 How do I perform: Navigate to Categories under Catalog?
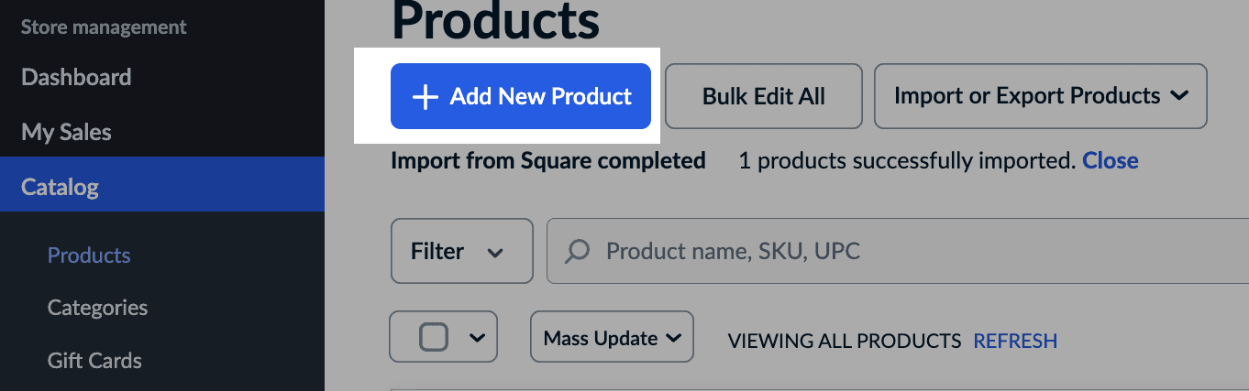pos(97,308)
